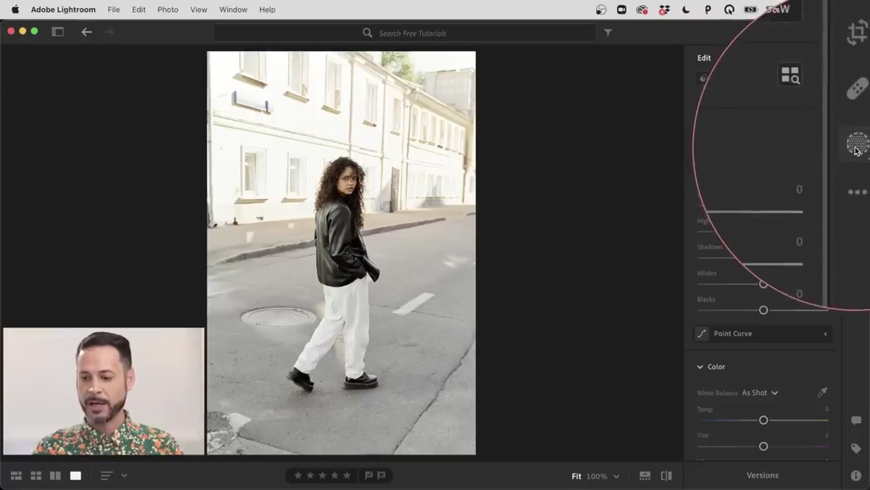Image resolution: width=870 pixels, height=490 pixels.
Task: Open the three-dots more options menu
Action: pyautogui.click(x=858, y=192)
